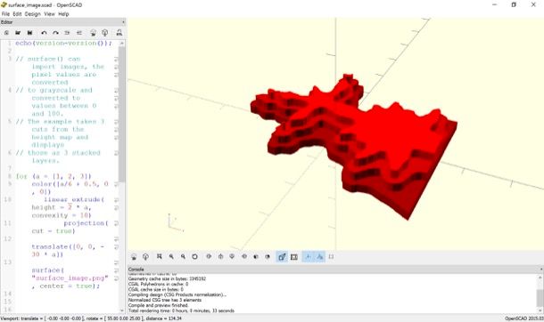Open the File menu
This screenshot has width=544, height=322.
[5, 14]
